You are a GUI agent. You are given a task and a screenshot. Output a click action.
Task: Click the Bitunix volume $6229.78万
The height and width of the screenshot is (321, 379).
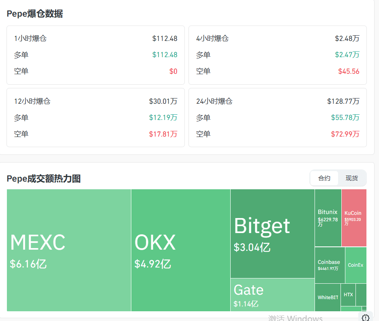pos(328,222)
